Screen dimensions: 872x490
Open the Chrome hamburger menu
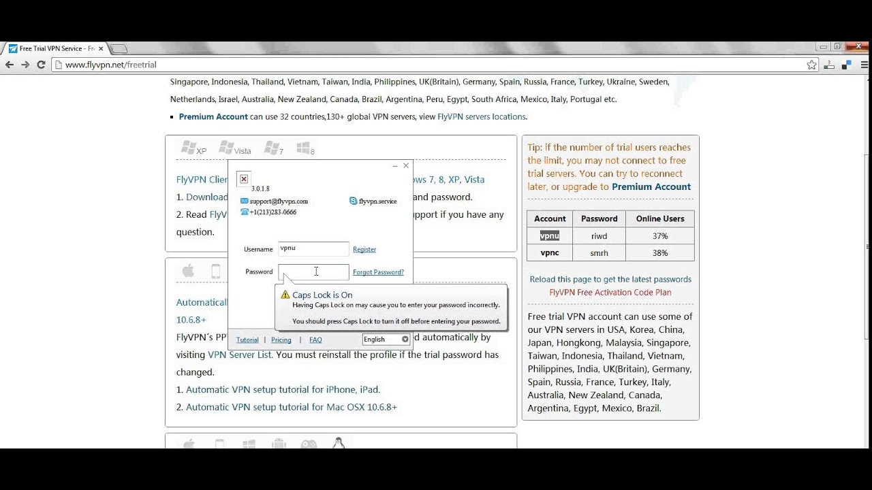(865, 65)
